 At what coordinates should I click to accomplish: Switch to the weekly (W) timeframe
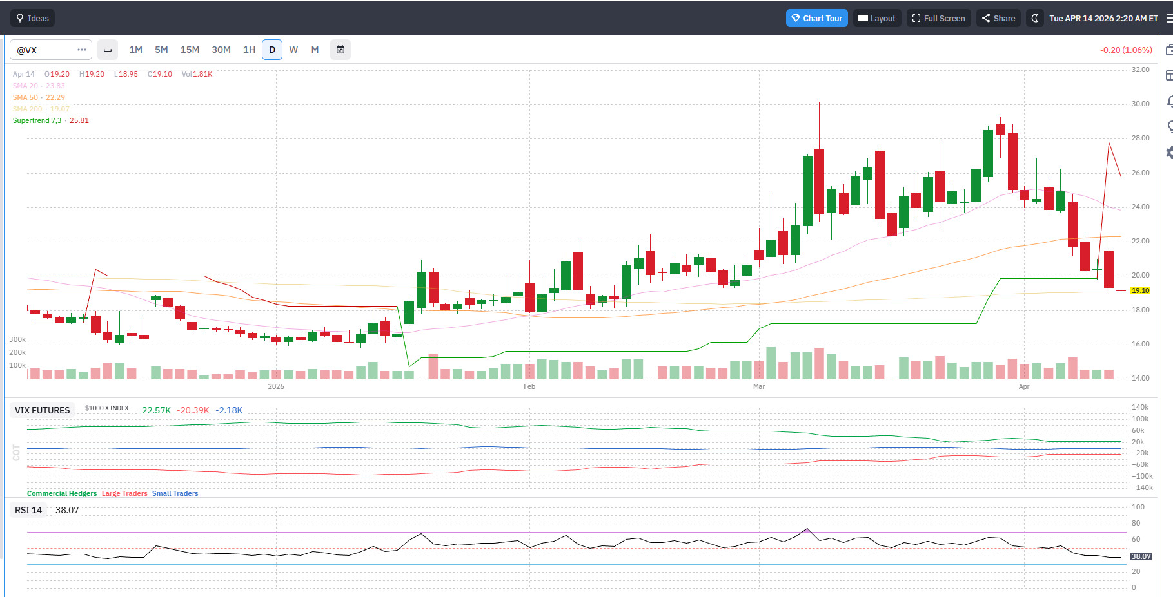click(x=293, y=50)
